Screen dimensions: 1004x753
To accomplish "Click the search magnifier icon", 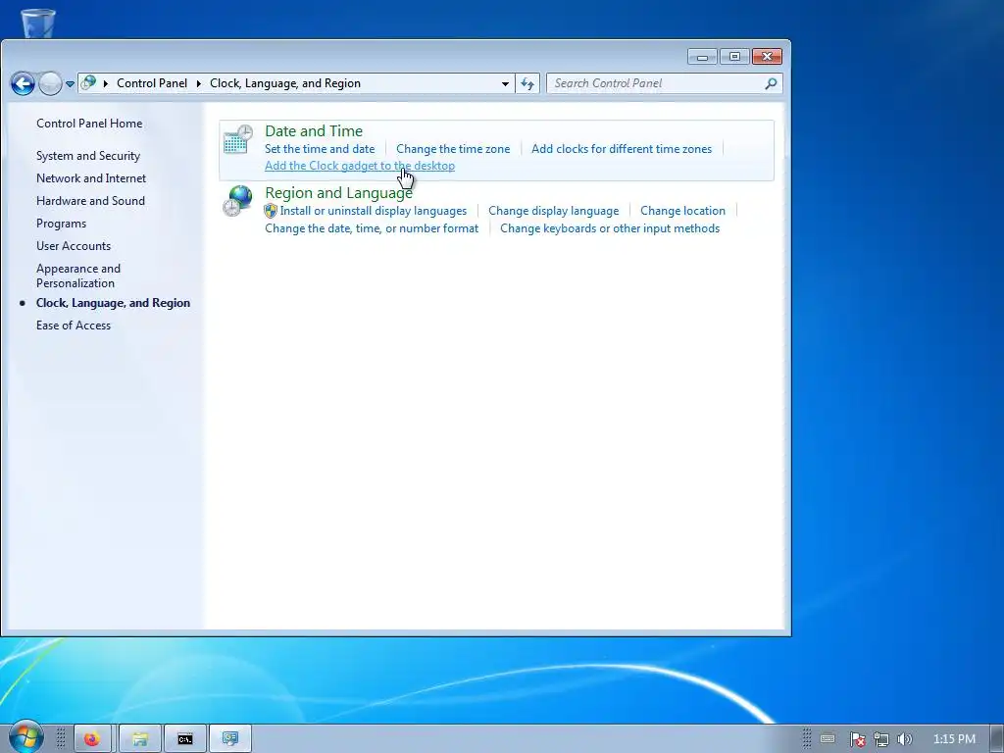I will [771, 83].
